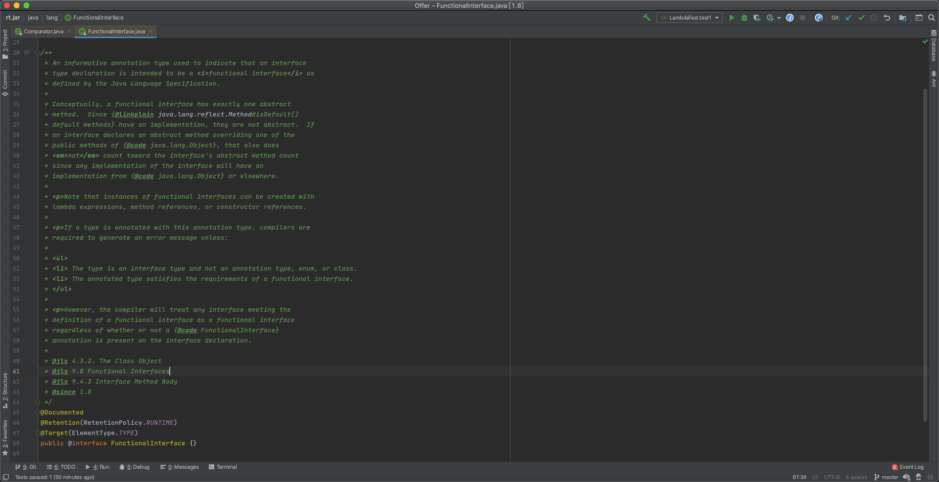939x482 pixels.
Task: Toggle fold marker at @Target line 67
Action: (38, 433)
